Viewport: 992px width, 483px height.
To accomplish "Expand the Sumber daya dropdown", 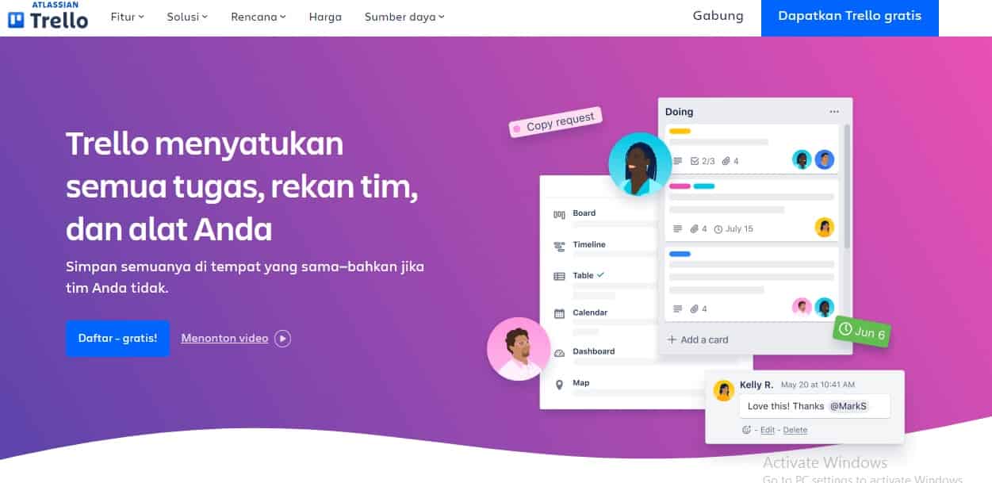I will [x=404, y=17].
